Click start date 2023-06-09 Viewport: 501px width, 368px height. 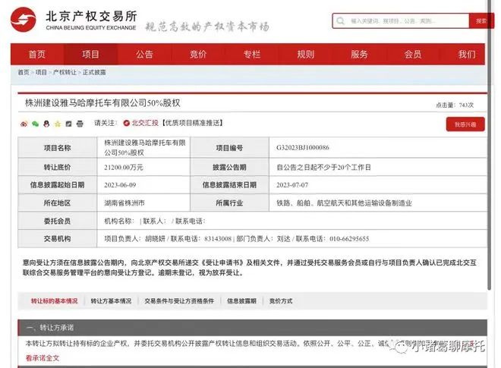click(120, 185)
